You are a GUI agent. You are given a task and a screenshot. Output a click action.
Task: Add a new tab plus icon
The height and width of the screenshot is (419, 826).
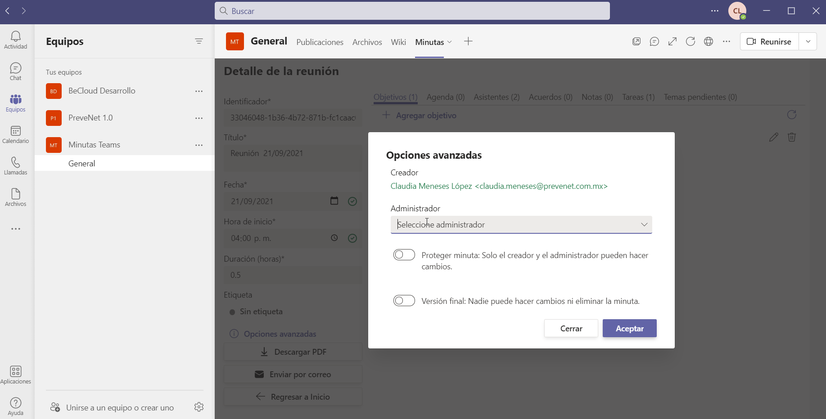tap(468, 41)
